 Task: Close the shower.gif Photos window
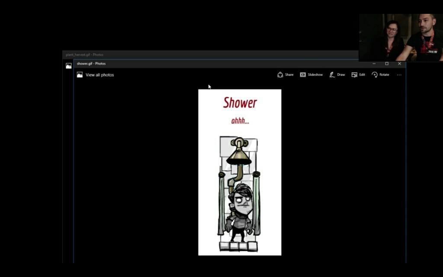pyautogui.click(x=399, y=64)
